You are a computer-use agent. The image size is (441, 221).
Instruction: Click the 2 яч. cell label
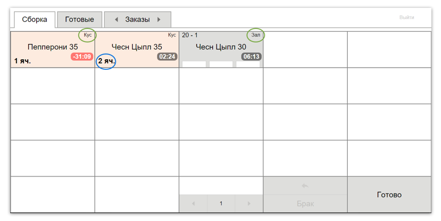pos(106,61)
